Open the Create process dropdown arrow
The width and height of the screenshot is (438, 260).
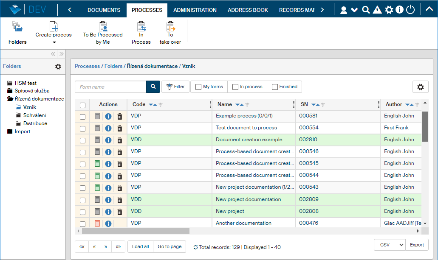(x=54, y=42)
